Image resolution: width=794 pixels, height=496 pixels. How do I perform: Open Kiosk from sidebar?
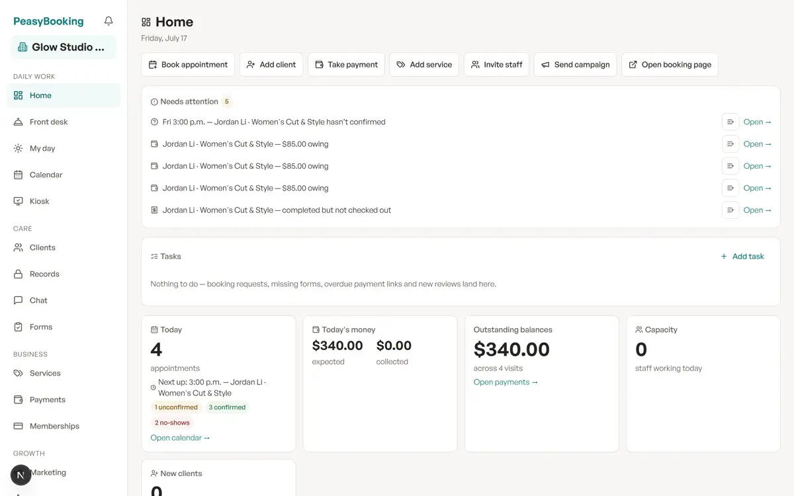[x=64, y=201]
